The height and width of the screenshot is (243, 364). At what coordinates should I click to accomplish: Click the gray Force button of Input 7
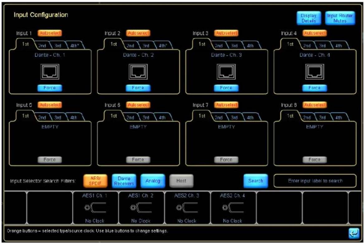[226, 160]
